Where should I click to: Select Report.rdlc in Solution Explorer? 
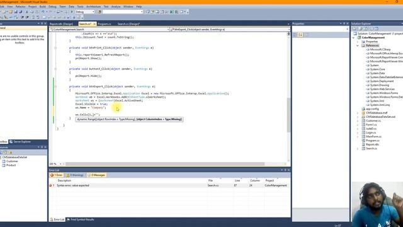point(372,144)
